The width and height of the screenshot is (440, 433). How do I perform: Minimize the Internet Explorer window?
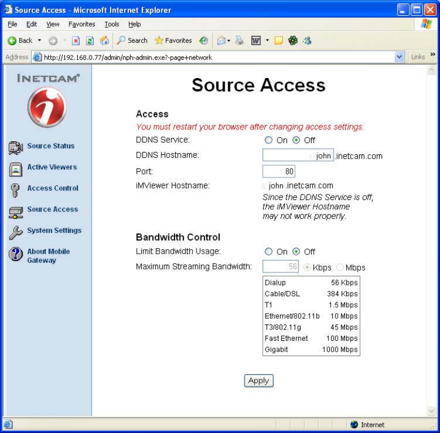click(403, 10)
